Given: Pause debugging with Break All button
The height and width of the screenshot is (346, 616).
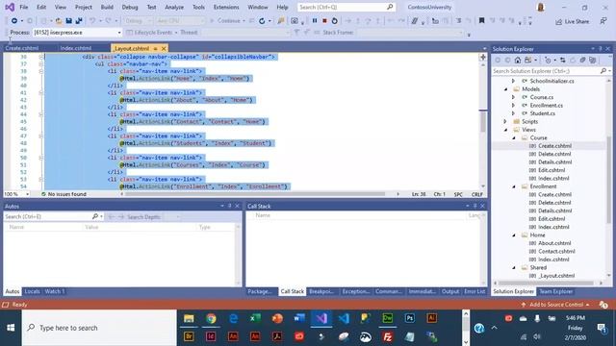Looking at the screenshot, I should 315,21.
